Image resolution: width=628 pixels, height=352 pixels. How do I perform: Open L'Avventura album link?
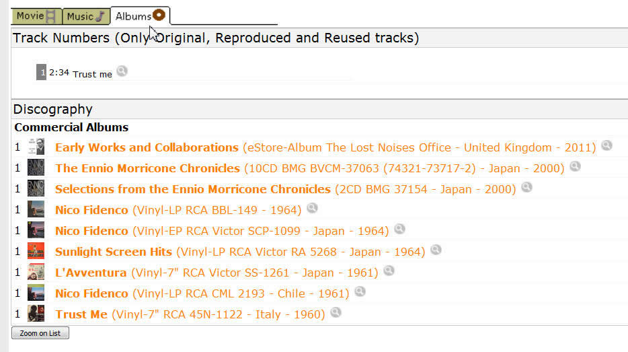[91, 273]
